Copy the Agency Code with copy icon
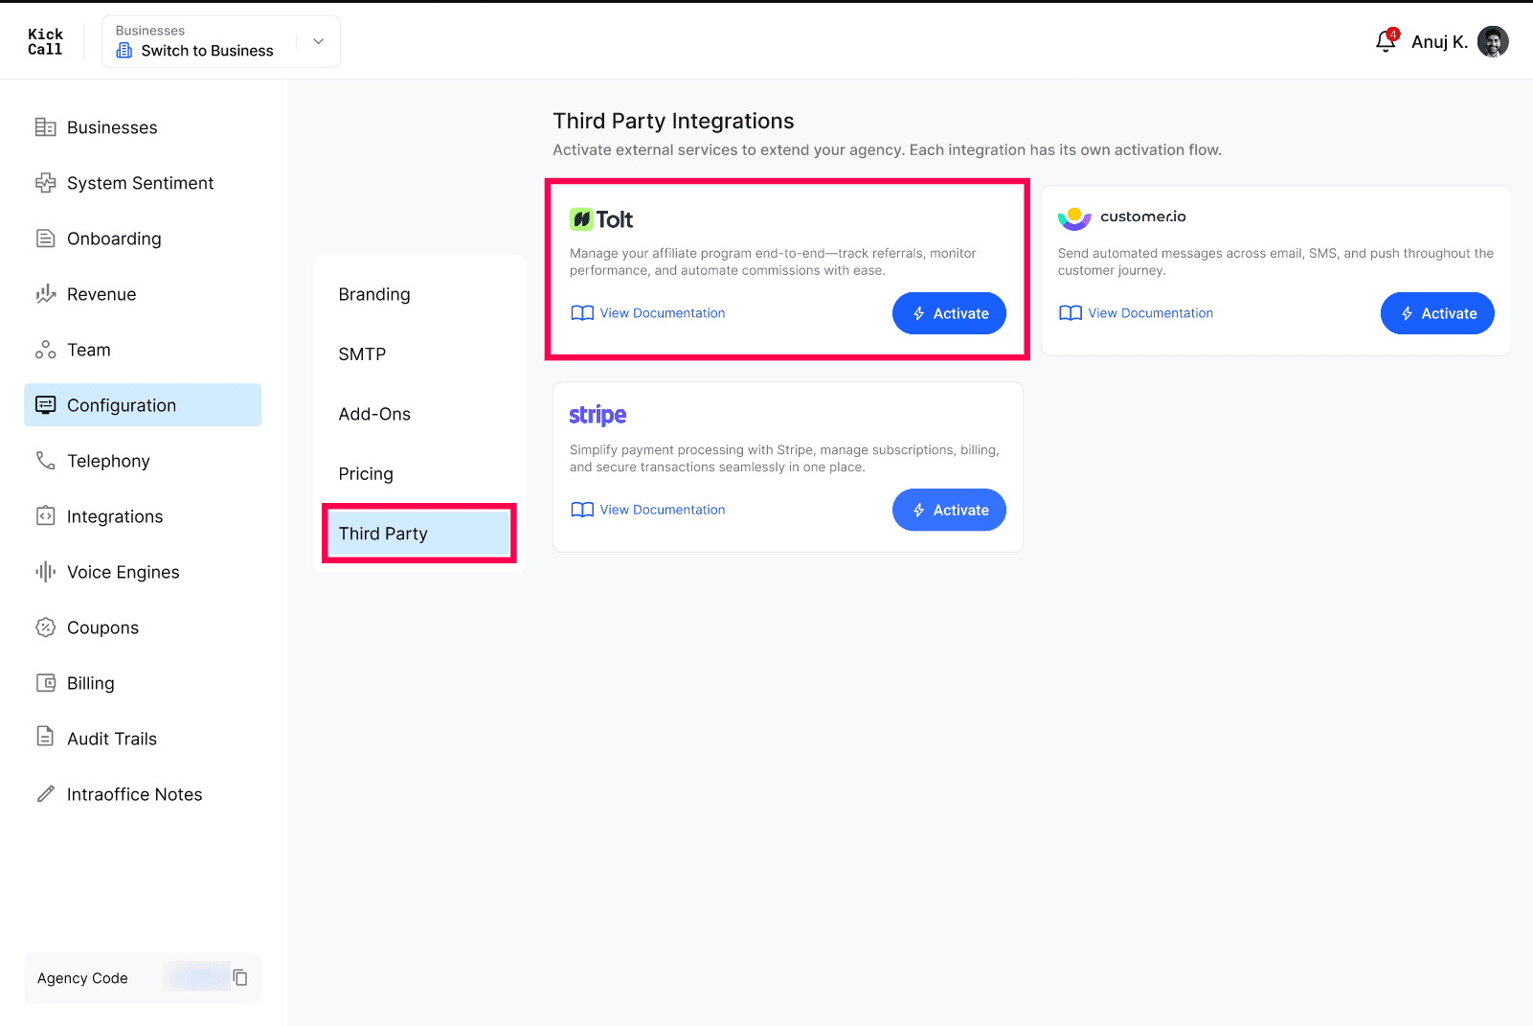The height and width of the screenshot is (1026, 1533). pos(240,977)
